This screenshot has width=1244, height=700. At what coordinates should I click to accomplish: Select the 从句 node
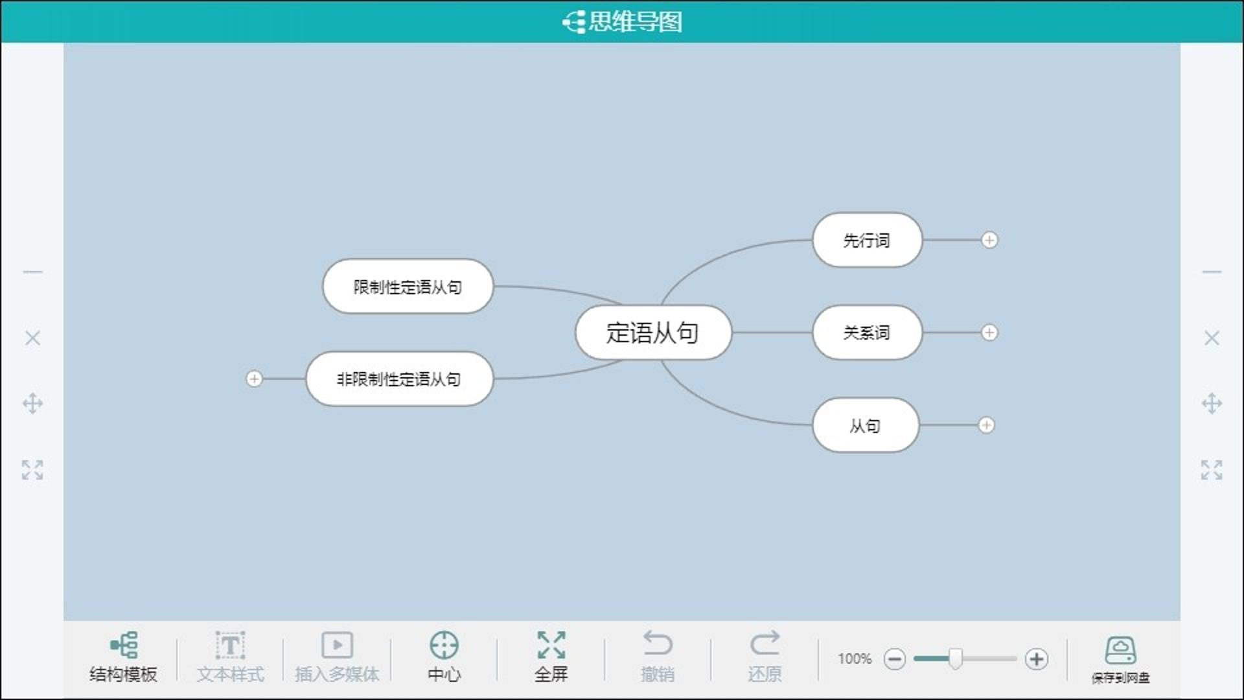pyautogui.click(x=866, y=425)
